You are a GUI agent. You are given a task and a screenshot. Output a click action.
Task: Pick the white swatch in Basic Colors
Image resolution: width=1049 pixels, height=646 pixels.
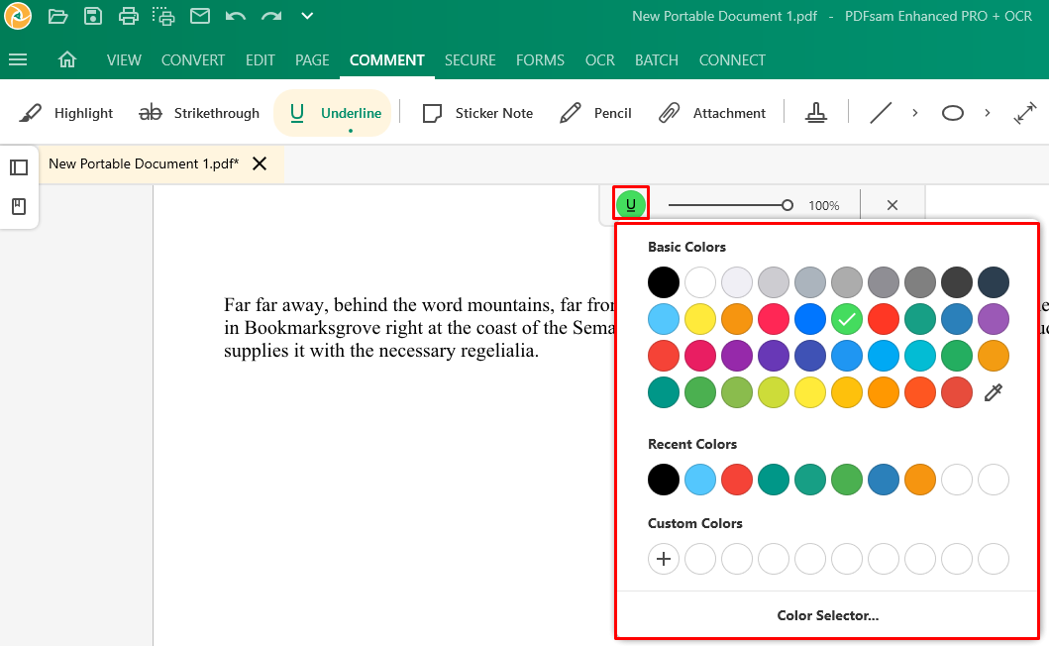[700, 282]
